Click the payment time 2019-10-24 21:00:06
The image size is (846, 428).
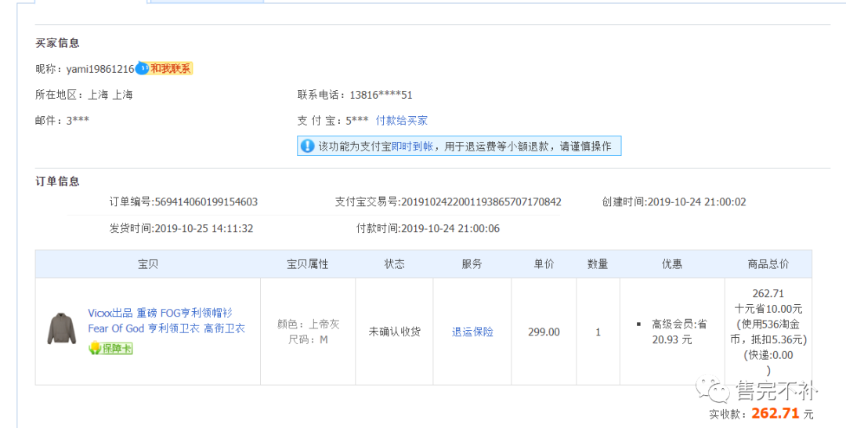click(x=450, y=228)
